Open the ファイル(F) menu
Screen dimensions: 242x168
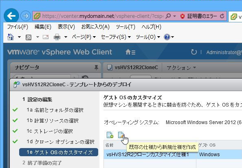coord(18,27)
